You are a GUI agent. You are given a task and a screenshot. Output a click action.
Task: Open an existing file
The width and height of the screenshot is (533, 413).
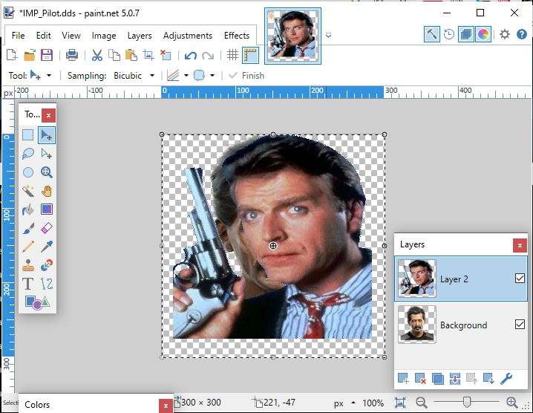tap(30, 55)
